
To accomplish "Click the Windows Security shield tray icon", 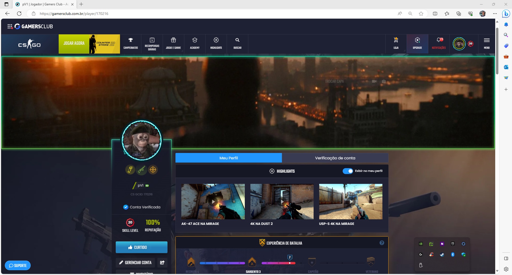I will [463, 254].
